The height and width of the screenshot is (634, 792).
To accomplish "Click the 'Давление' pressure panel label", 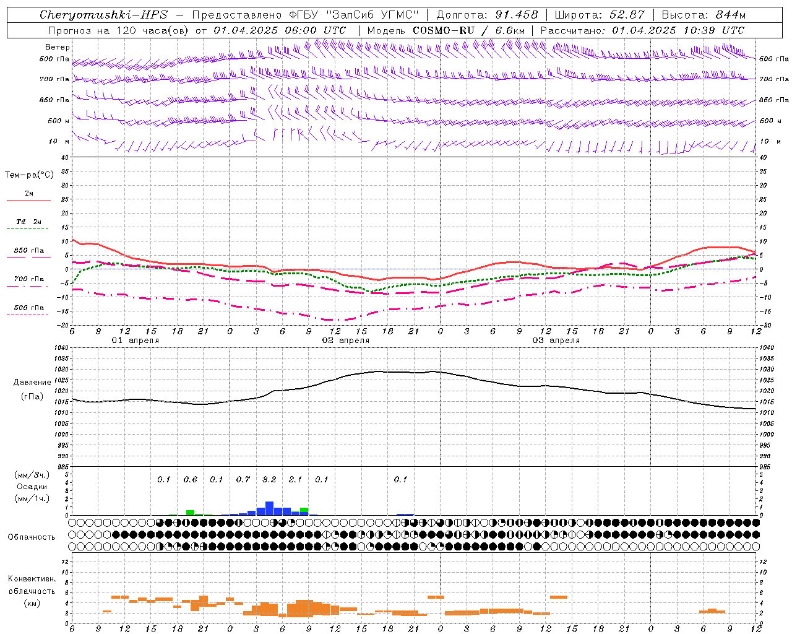I will 32,383.
